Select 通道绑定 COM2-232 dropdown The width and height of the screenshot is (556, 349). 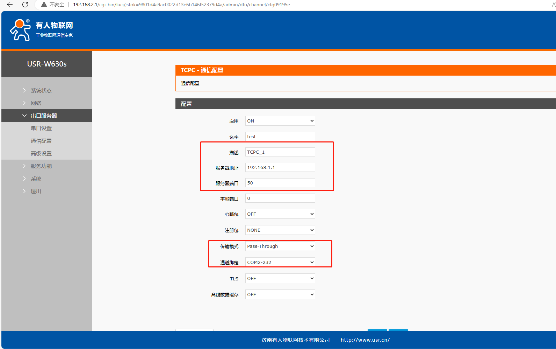click(280, 262)
